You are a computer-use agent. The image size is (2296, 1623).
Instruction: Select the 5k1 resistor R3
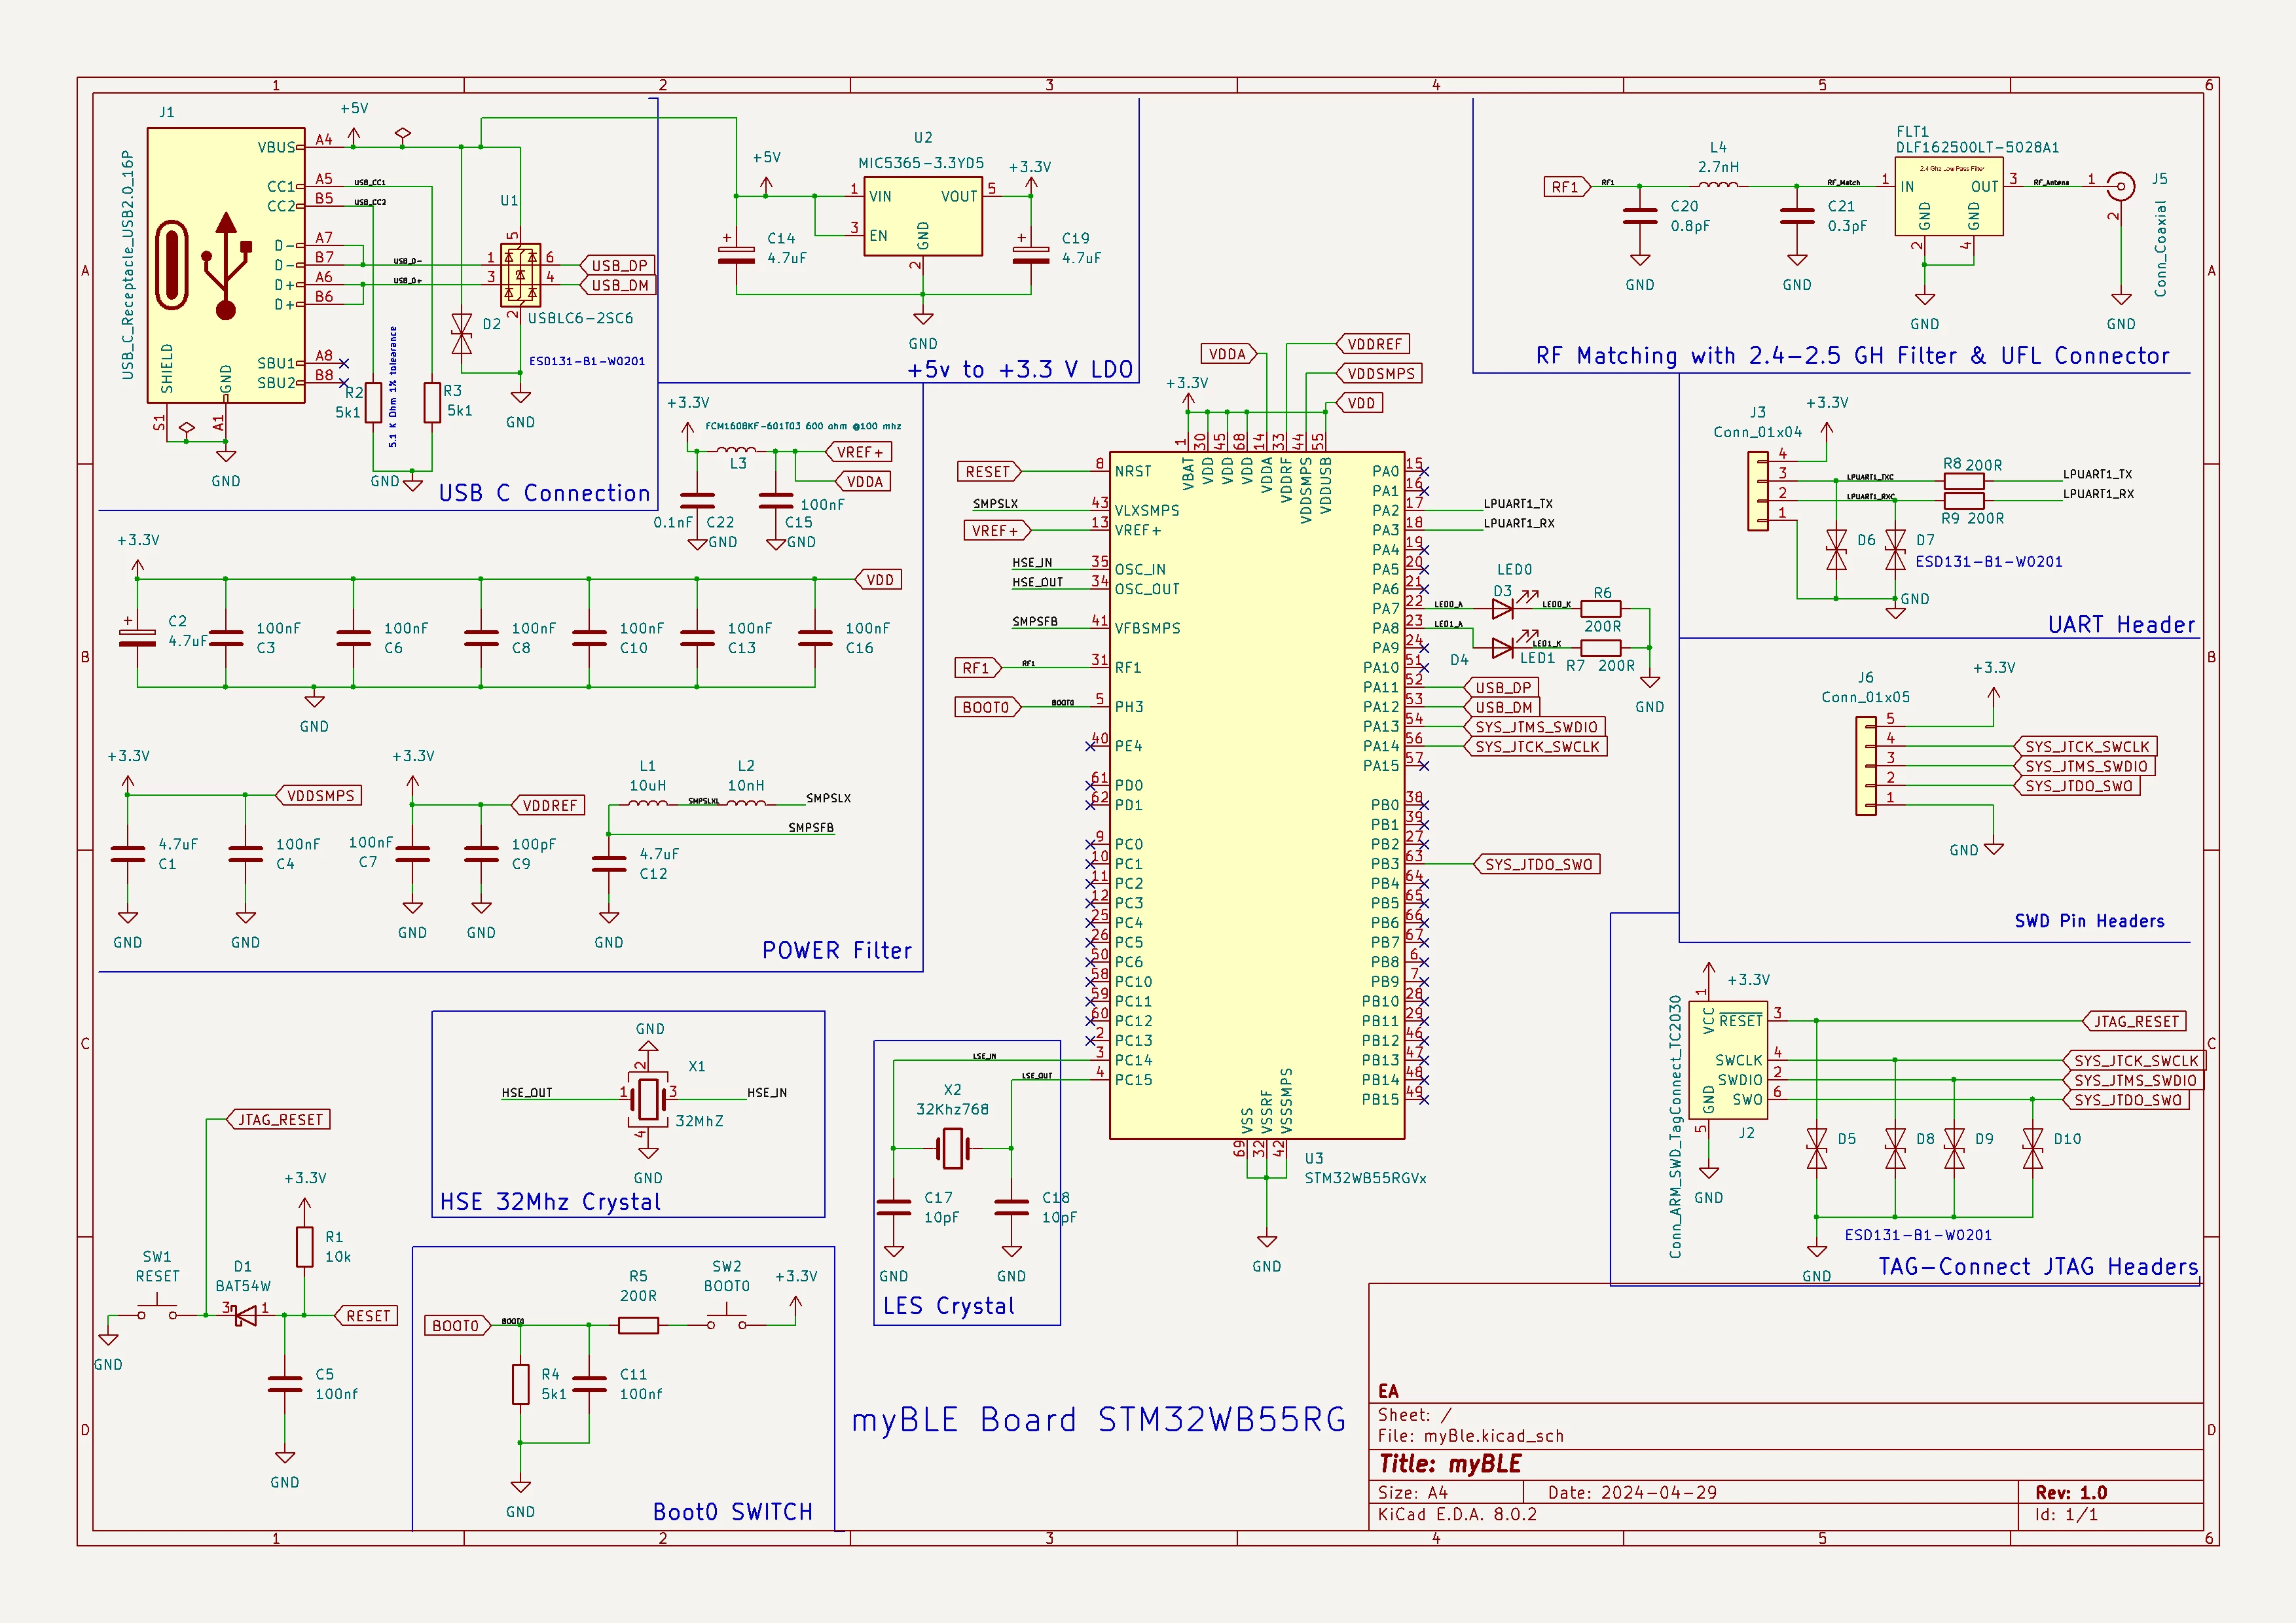point(432,402)
